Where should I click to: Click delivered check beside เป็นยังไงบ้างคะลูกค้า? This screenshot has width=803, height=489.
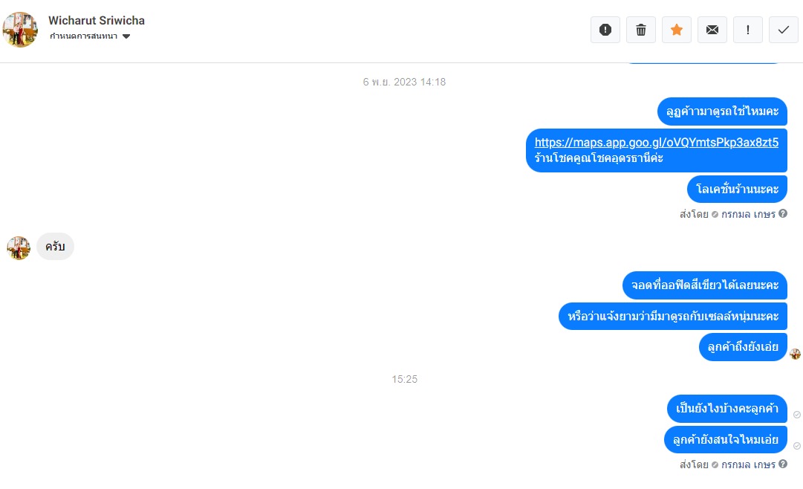[x=797, y=415]
